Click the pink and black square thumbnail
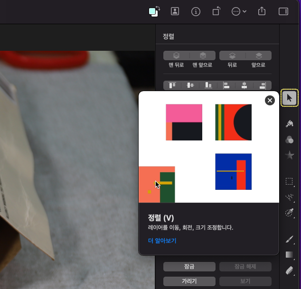Viewport: 301px width, 289px height. 184,122
